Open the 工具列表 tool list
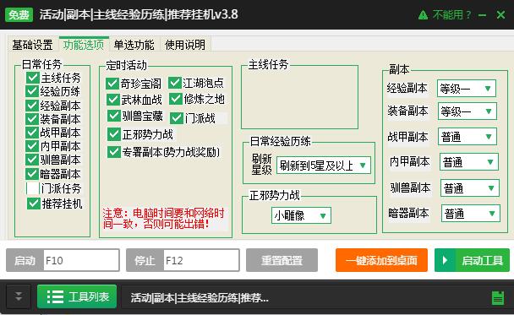The height and width of the screenshot is (315, 514). tap(77, 296)
